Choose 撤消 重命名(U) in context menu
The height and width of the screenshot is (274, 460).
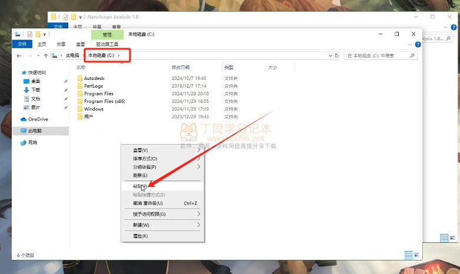click(162, 203)
